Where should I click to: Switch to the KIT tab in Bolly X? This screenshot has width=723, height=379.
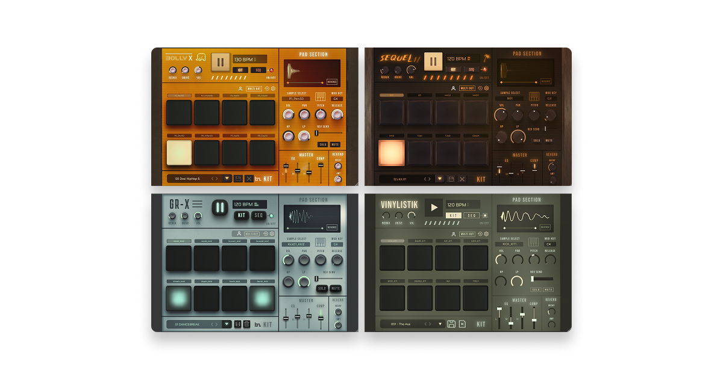tap(240, 70)
